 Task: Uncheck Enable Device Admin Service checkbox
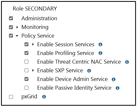coord(27,79)
